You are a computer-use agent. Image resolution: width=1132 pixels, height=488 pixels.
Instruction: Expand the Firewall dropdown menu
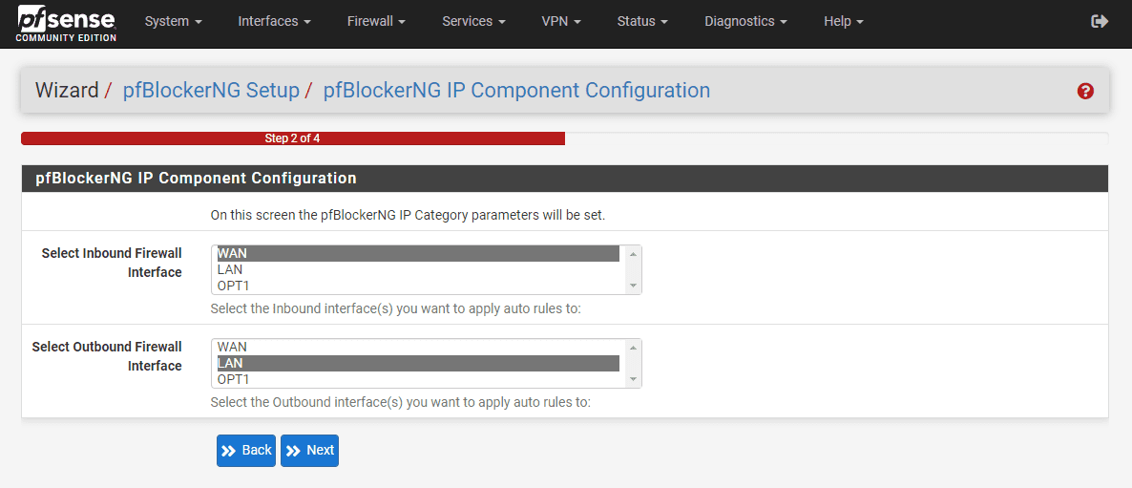(376, 21)
